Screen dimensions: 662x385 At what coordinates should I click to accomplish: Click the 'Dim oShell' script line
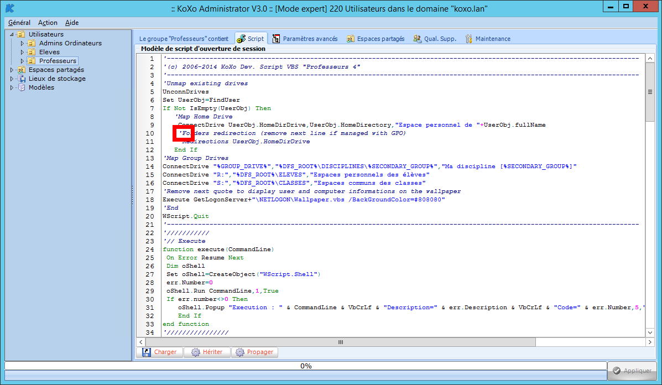click(x=185, y=266)
